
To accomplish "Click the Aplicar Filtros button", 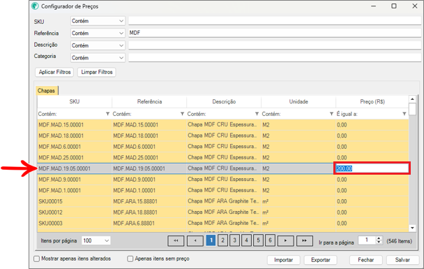I will [54, 72].
